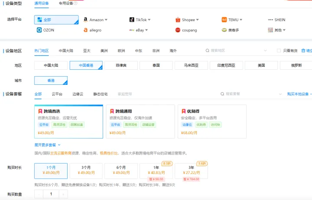Open the eBay dropdown arrow
312x200 pixels.
pos(146,30)
